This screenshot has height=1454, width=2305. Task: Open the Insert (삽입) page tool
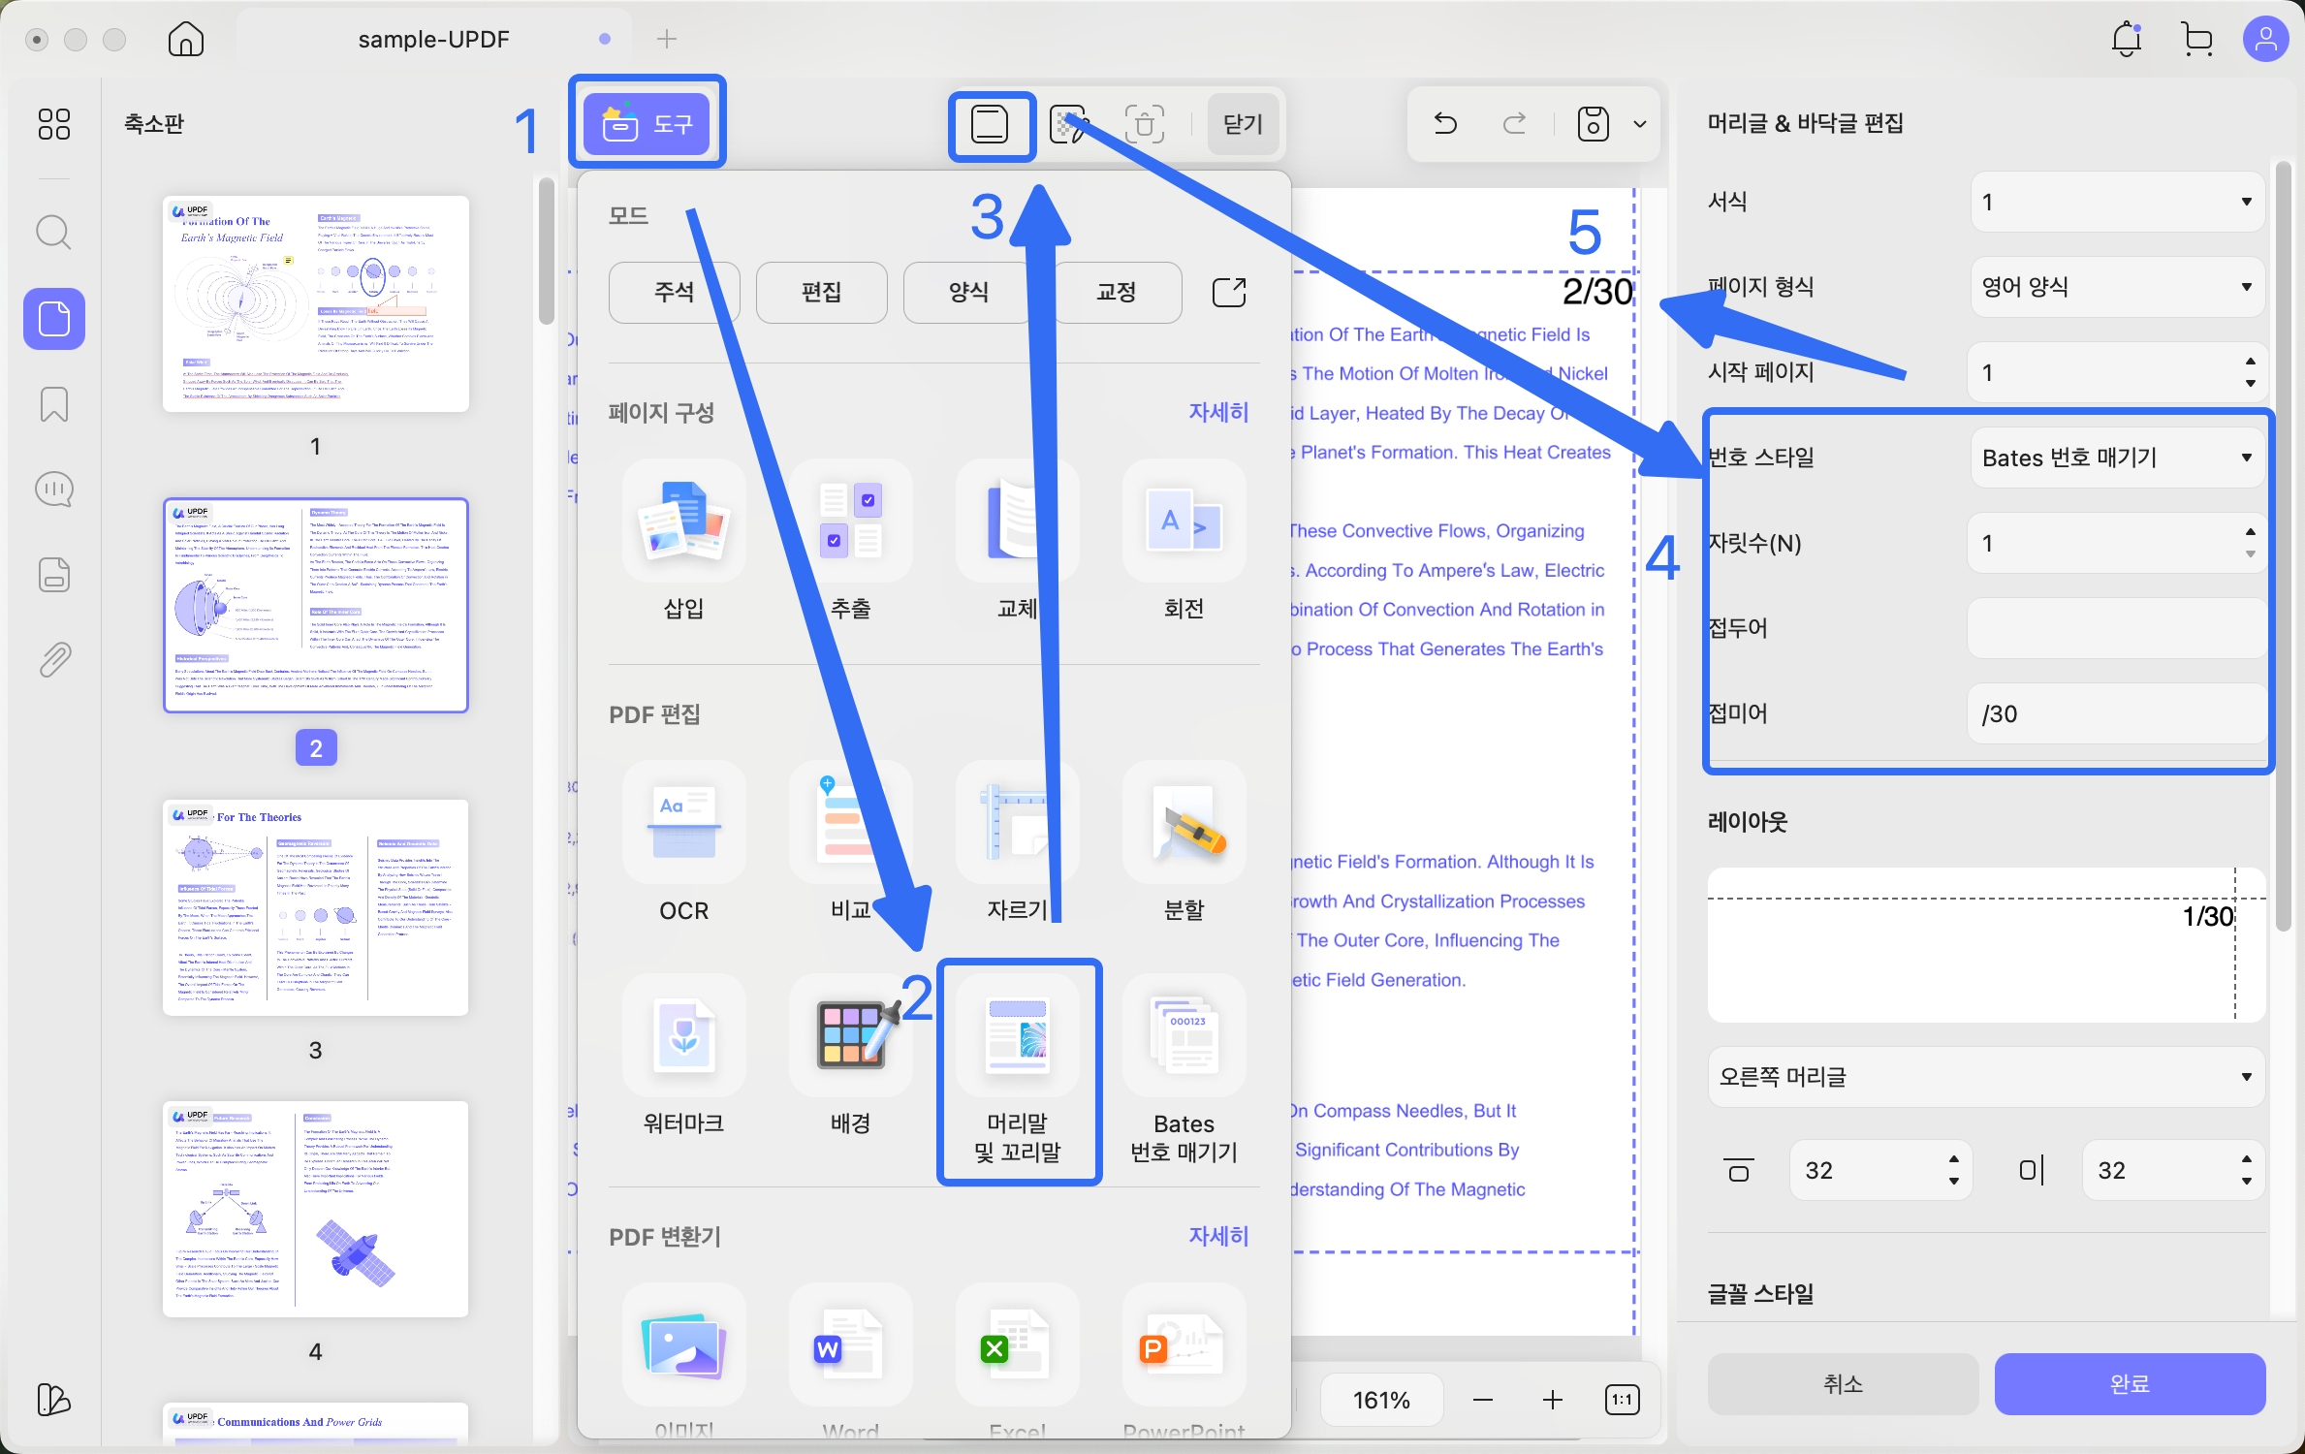point(683,522)
